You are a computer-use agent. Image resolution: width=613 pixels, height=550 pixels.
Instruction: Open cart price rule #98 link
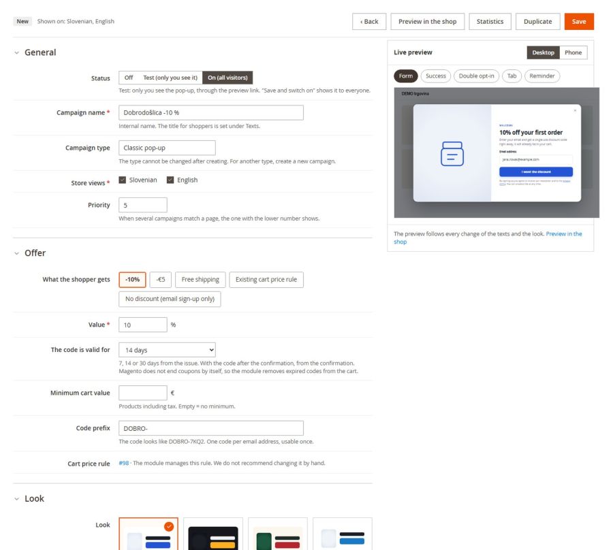[124, 464]
